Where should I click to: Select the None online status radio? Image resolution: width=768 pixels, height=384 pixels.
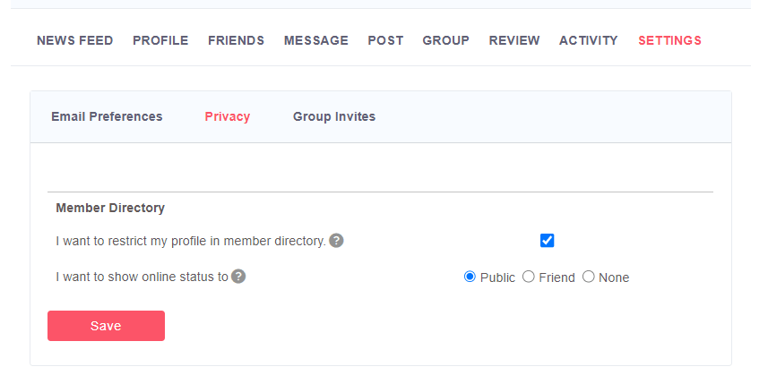coord(588,277)
